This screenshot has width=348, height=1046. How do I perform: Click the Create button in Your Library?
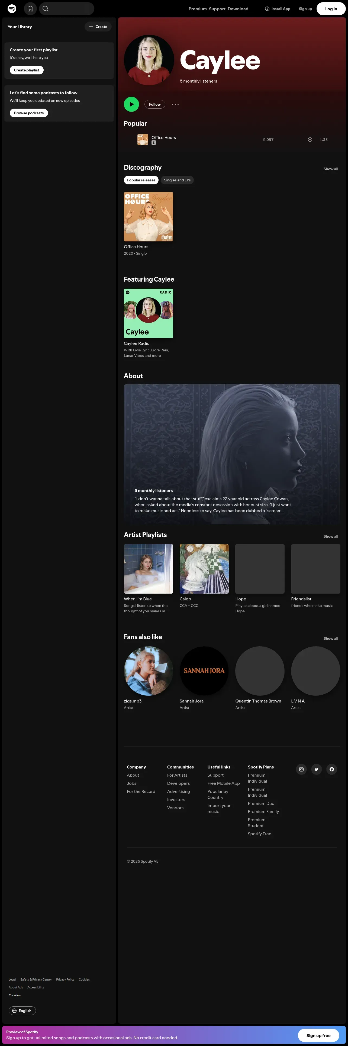(x=98, y=27)
